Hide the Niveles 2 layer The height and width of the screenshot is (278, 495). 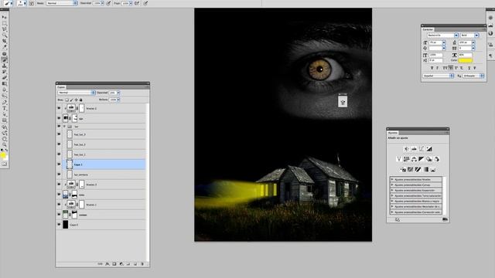click(59, 108)
